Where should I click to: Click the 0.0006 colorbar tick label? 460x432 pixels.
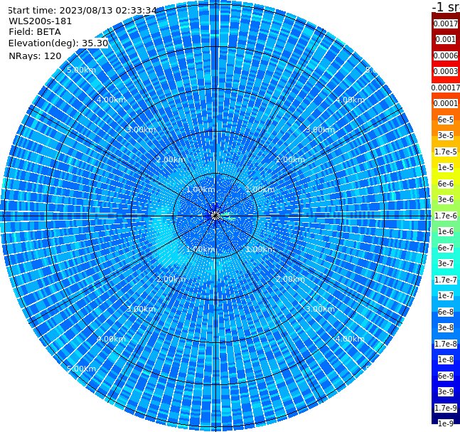point(446,56)
